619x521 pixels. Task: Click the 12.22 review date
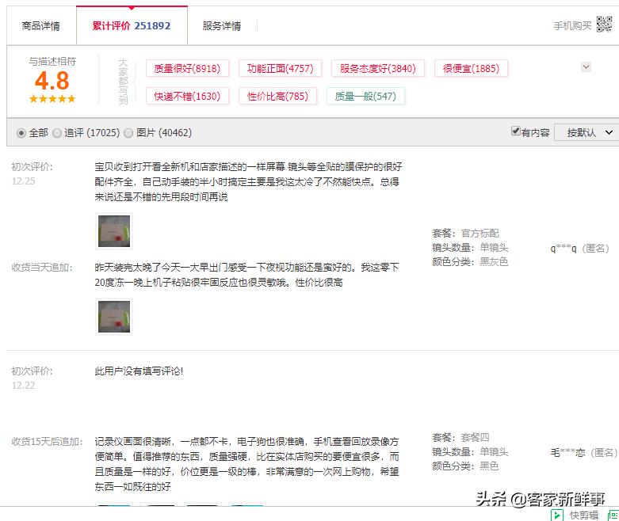pyautogui.click(x=23, y=386)
